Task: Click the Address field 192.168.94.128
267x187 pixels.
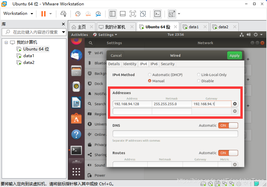Action: coord(132,104)
